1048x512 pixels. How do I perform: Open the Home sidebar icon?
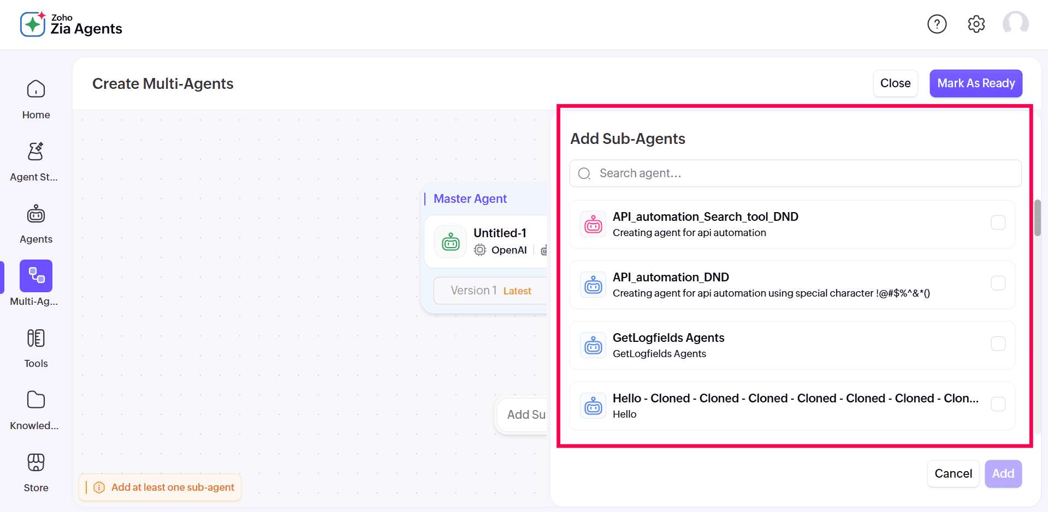click(x=36, y=89)
